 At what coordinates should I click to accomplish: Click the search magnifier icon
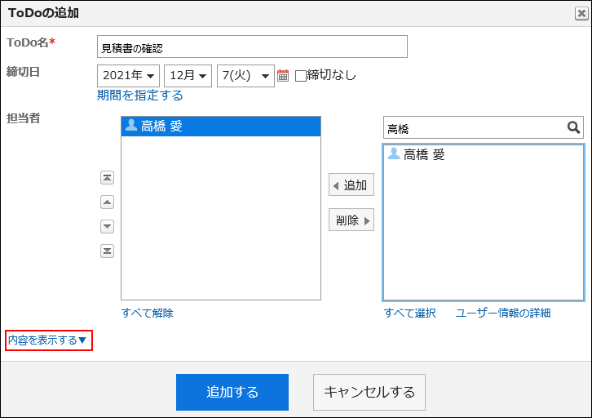573,127
